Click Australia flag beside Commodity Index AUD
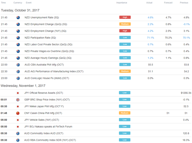Screen dimensions: 192x143 click(x=18, y=133)
